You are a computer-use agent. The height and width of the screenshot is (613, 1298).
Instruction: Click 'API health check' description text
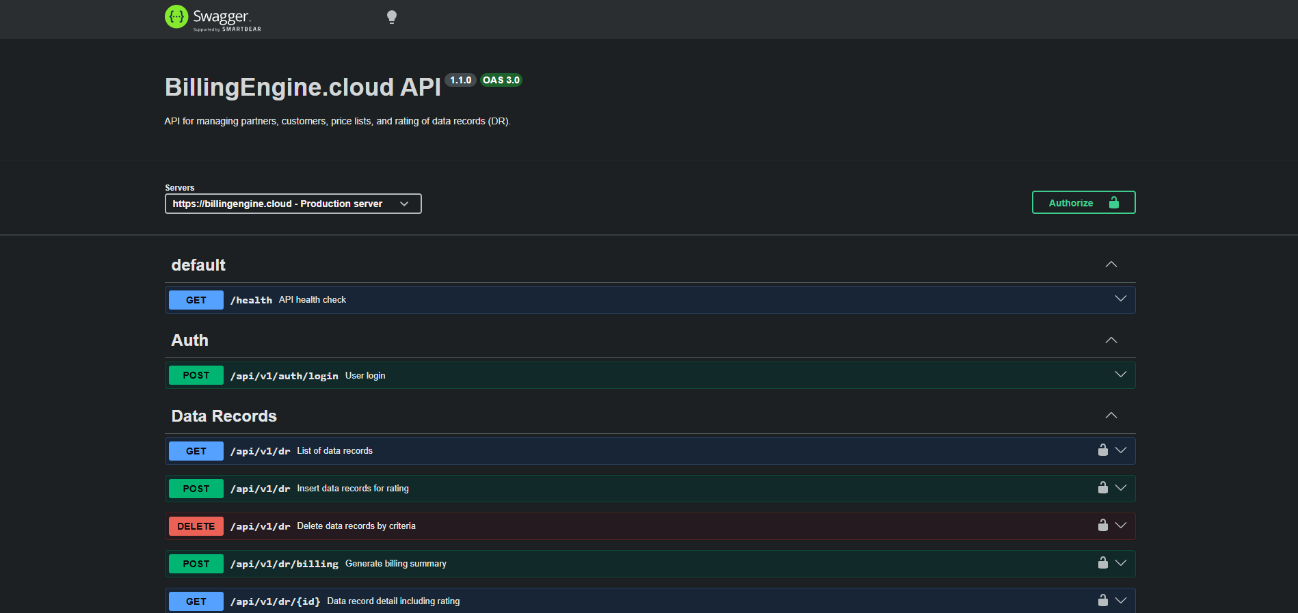coord(313,300)
